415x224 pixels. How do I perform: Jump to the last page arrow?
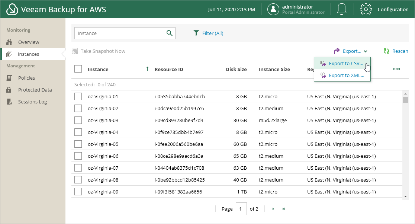pos(282,209)
